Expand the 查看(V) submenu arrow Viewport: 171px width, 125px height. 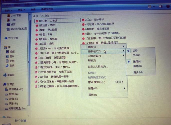click(x=123, y=46)
